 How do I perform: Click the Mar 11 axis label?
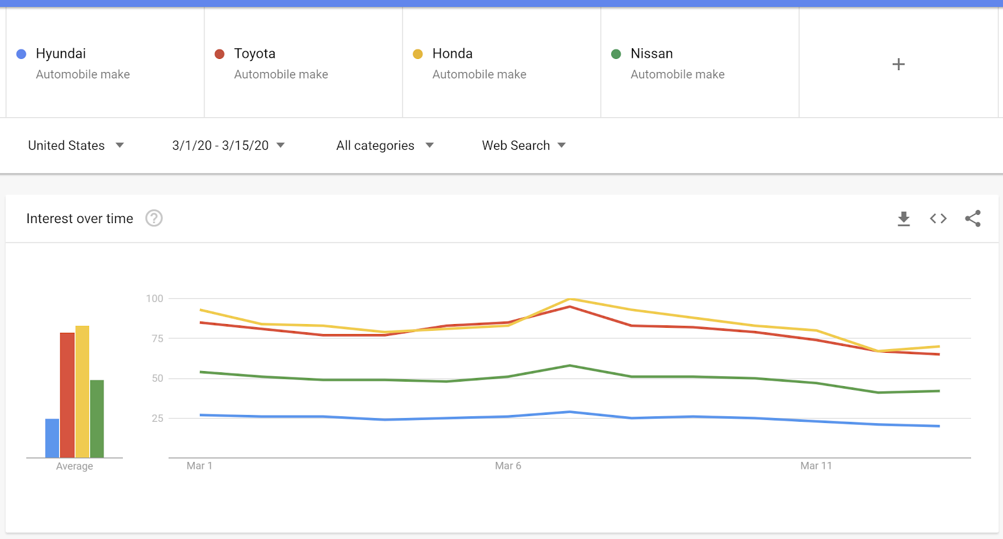tap(816, 466)
